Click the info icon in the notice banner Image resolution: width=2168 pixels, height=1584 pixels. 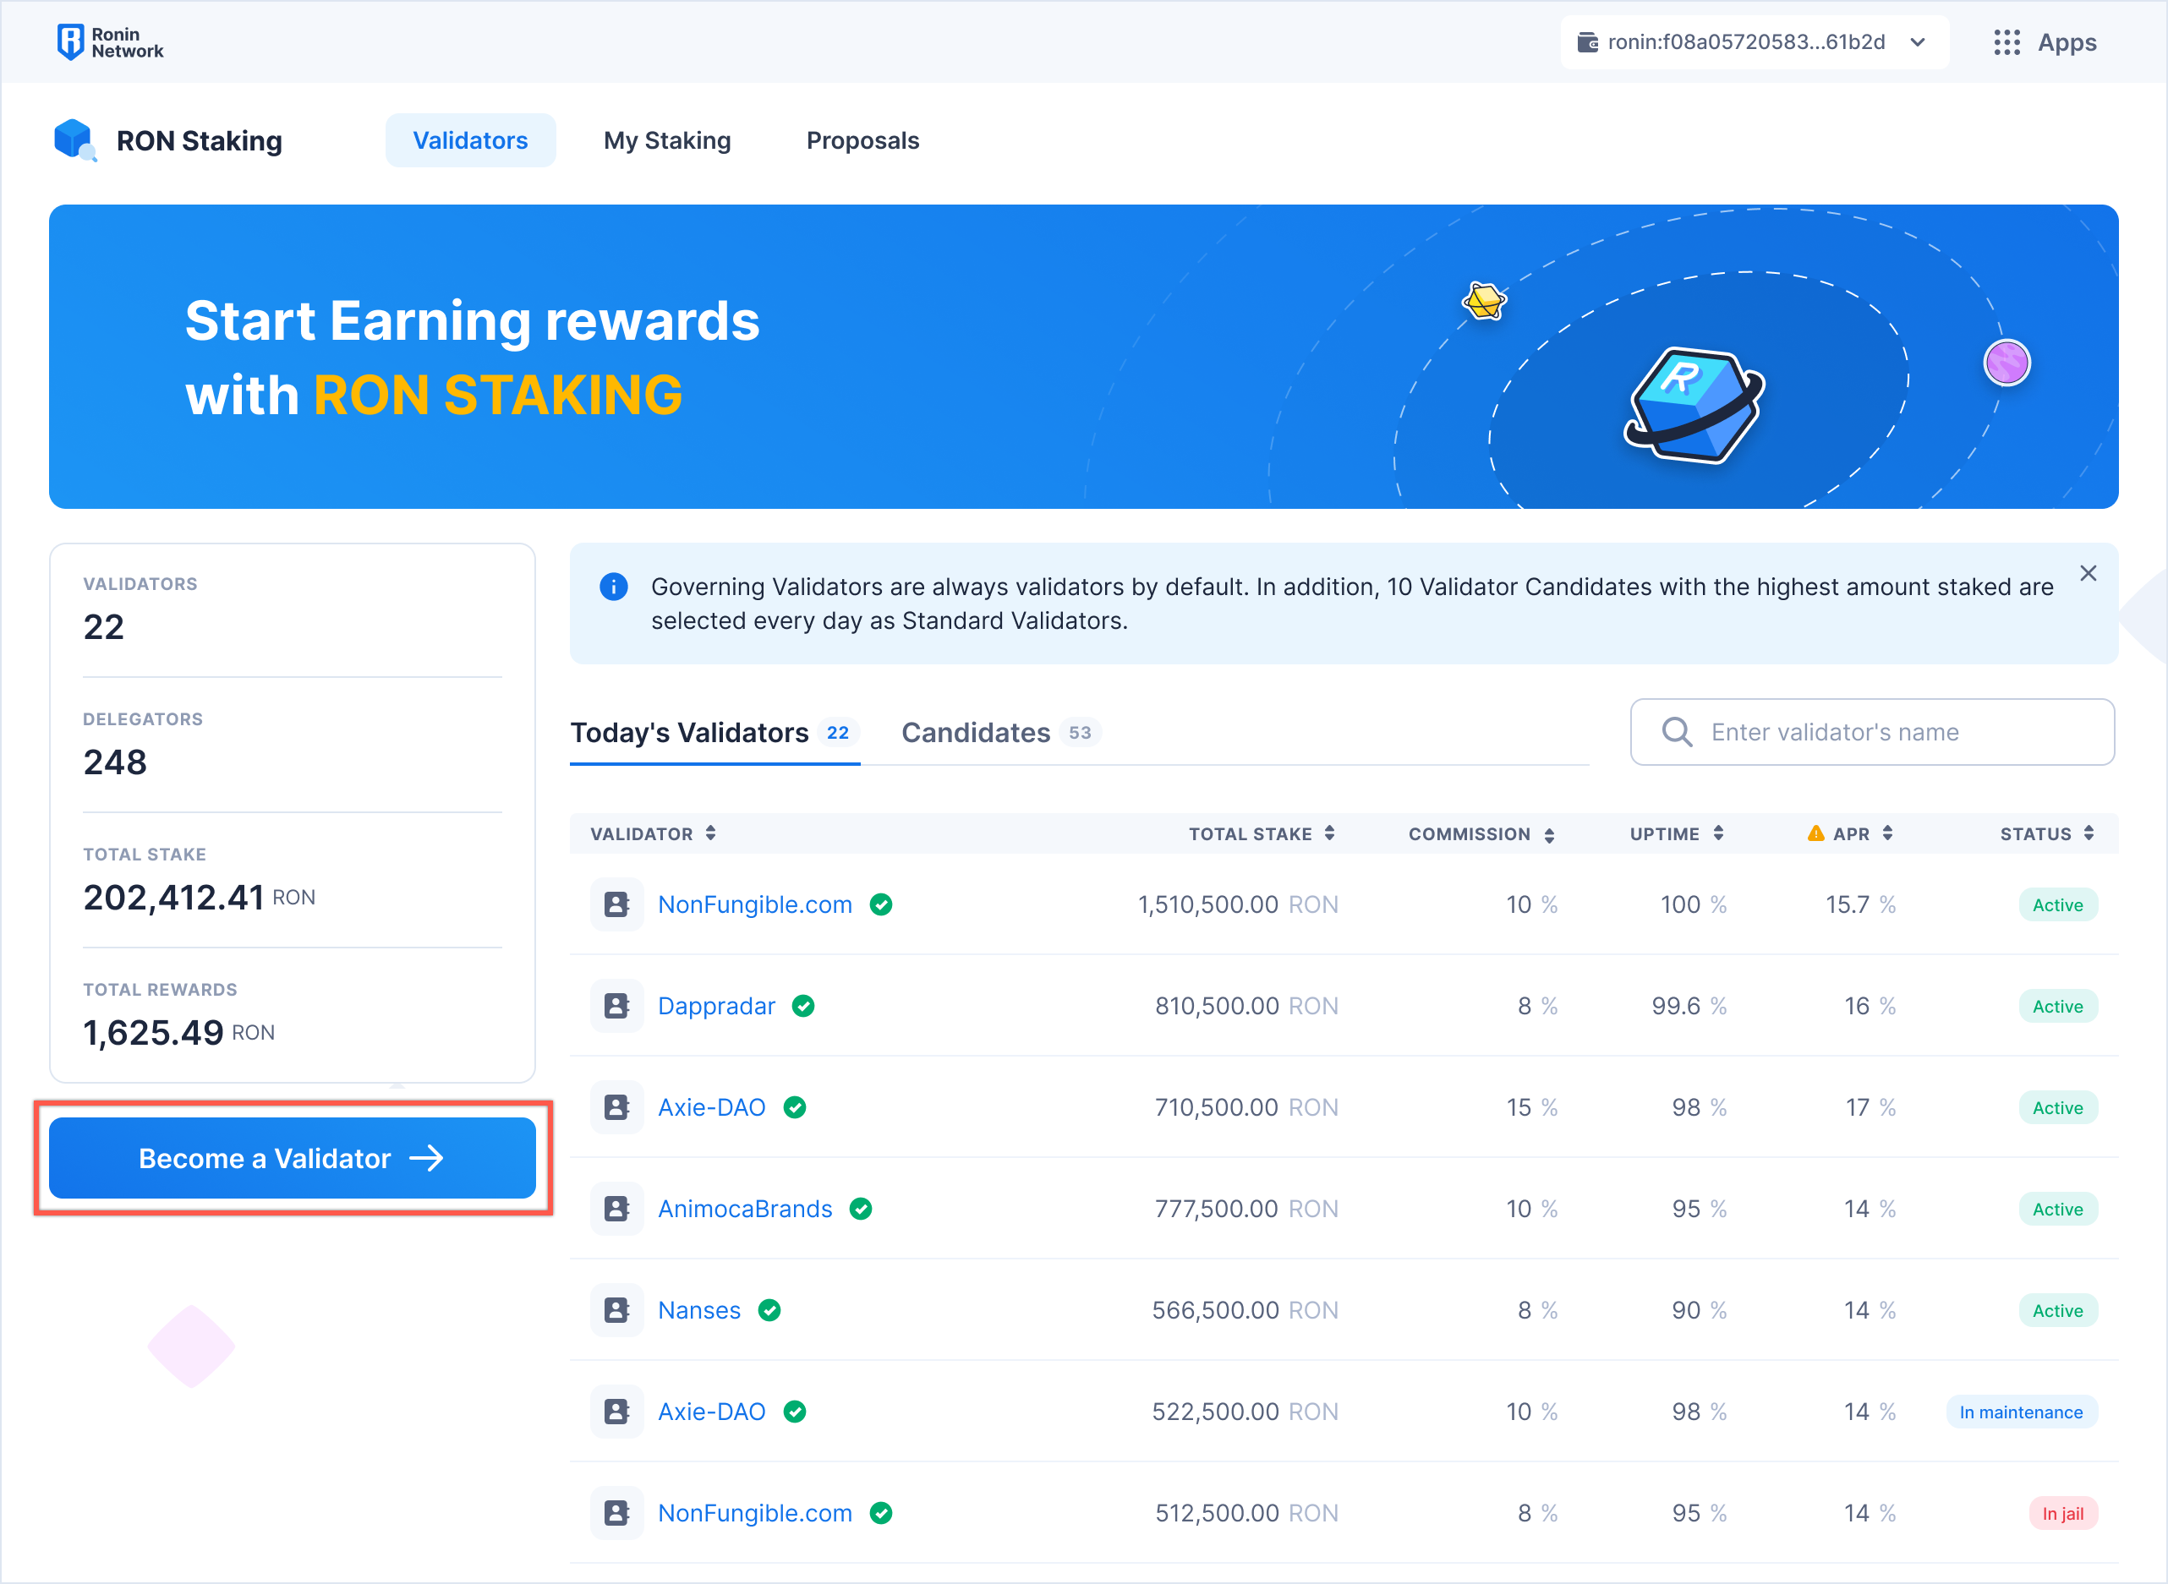click(614, 586)
